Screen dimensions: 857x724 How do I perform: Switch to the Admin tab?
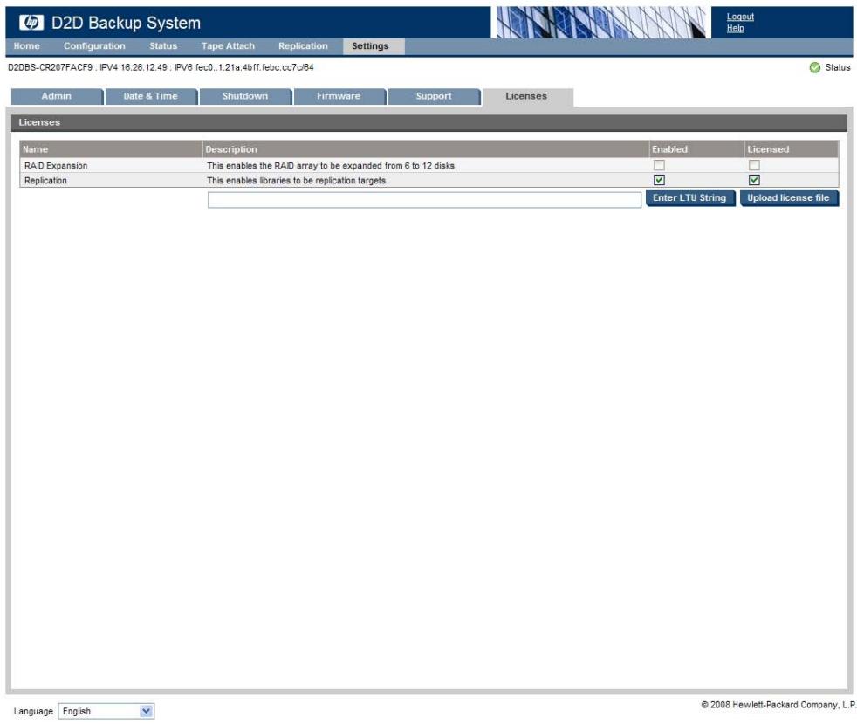(x=57, y=96)
